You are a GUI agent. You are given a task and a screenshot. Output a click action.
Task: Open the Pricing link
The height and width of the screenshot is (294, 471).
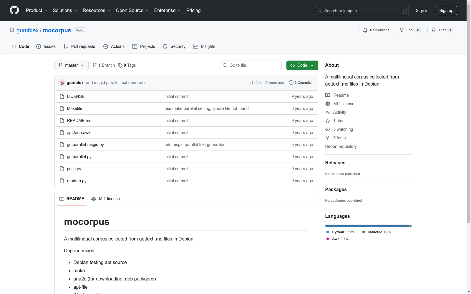[x=193, y=10]
